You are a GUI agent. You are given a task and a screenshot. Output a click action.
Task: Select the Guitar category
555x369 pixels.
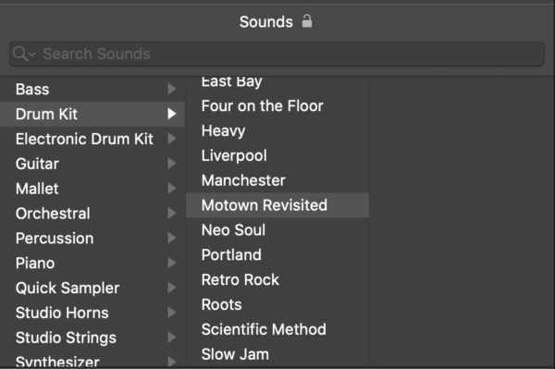(92, 164)
